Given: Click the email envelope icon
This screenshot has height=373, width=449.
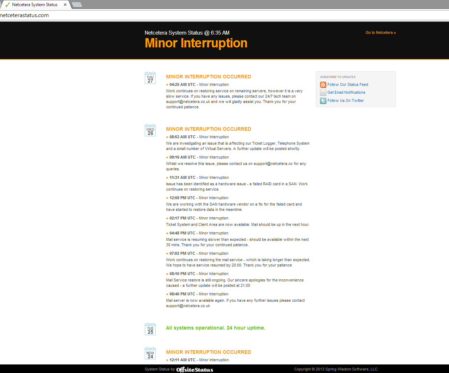Looking at the screenshot, I should [323, 93].
